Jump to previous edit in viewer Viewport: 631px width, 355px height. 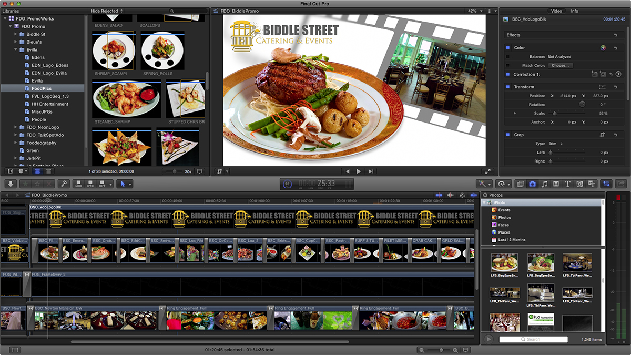[x=347, y=171]
